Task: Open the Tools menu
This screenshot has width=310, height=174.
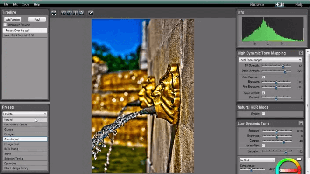Action: coord(26,4)
